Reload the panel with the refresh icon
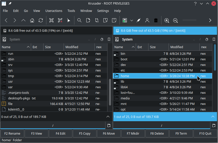This screenshot has height=143, width=218. 41,21
